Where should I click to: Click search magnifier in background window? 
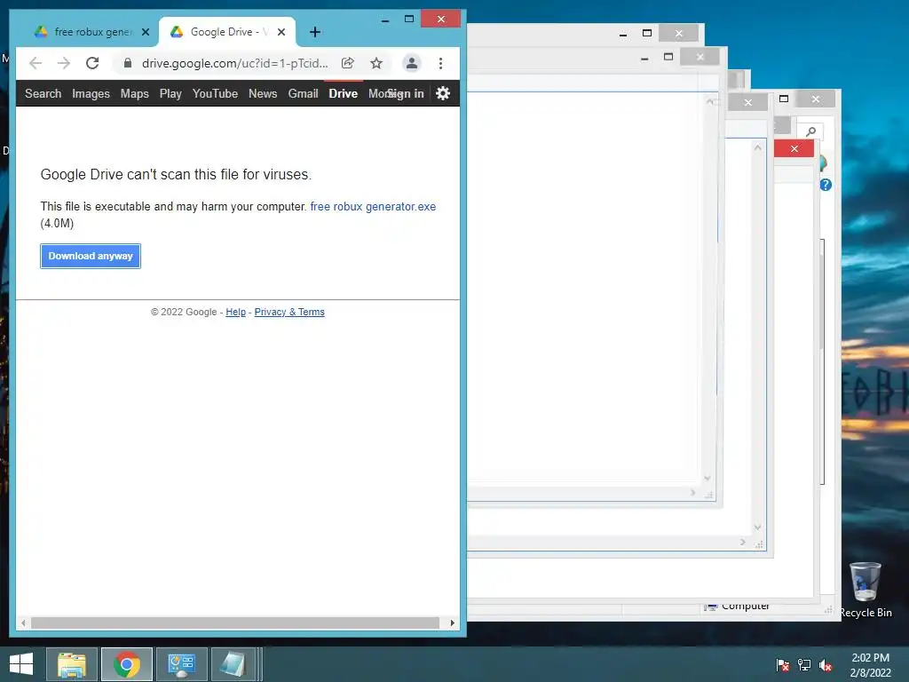click(x=811, y=131)
